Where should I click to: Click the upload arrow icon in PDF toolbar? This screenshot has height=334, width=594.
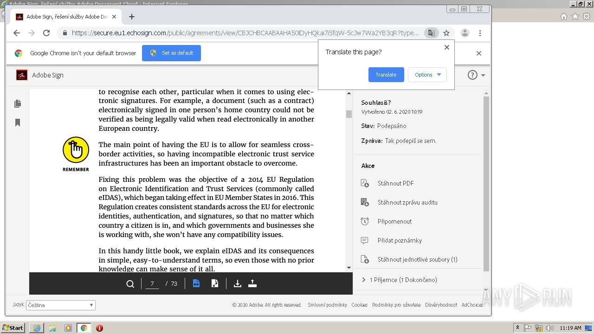click(252, 283)
